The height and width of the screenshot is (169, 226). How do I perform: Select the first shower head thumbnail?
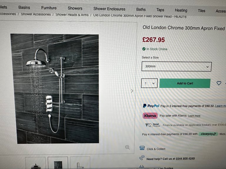pyautogui.click(x=35, y=163)
